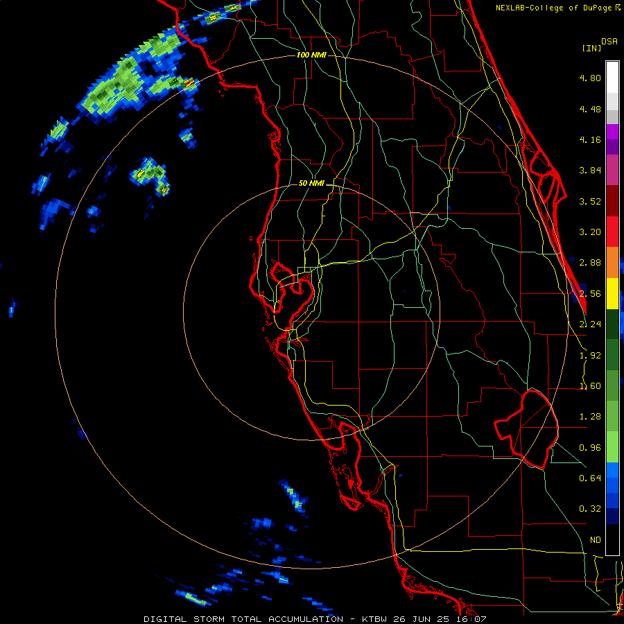Click the 1.28 legend value
The image size is (624, 624).
(x=590, y=416)
